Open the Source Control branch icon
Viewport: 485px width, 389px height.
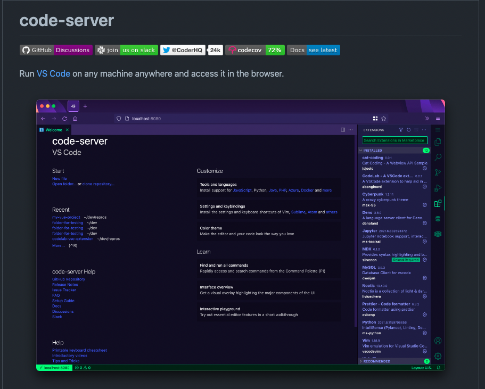click(x=438, y=172)
